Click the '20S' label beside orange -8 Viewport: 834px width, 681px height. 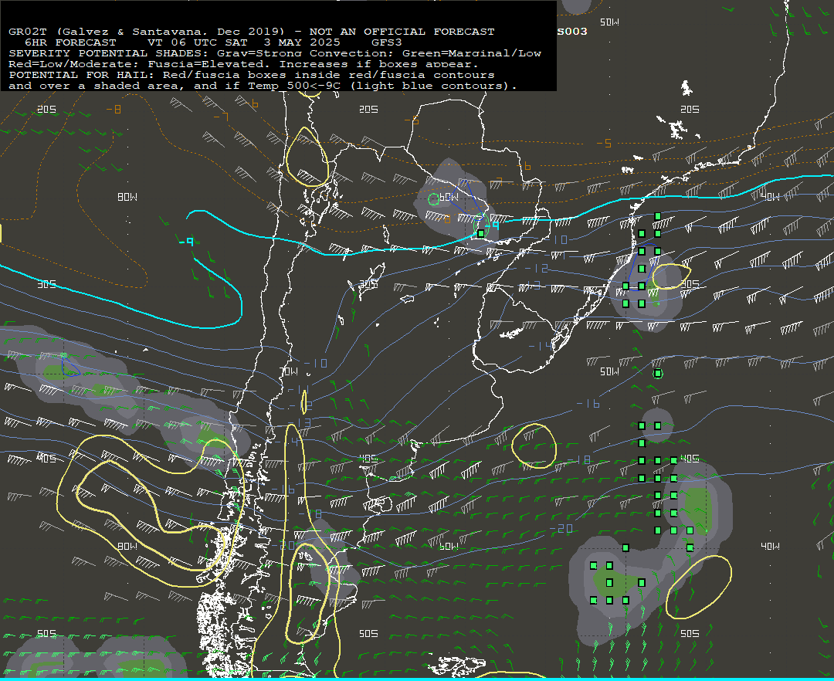pos(47,109)
